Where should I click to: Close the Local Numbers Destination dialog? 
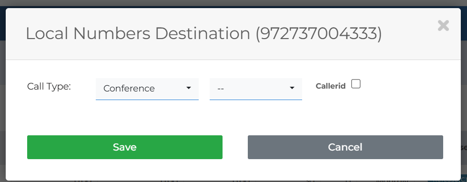443,26
